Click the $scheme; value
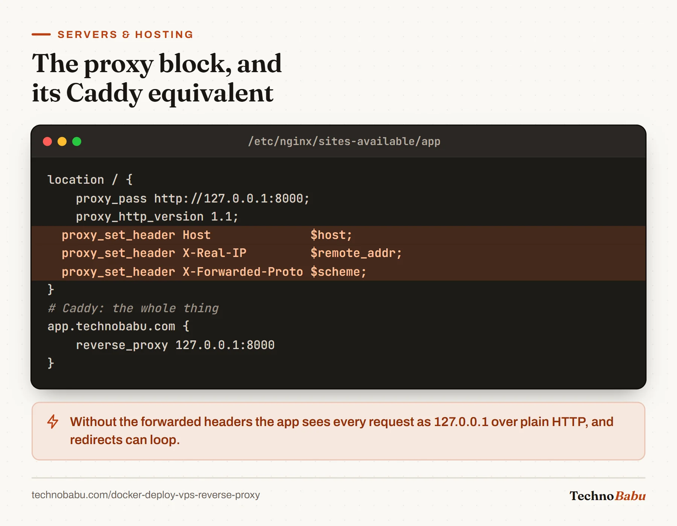 point(338,272)
